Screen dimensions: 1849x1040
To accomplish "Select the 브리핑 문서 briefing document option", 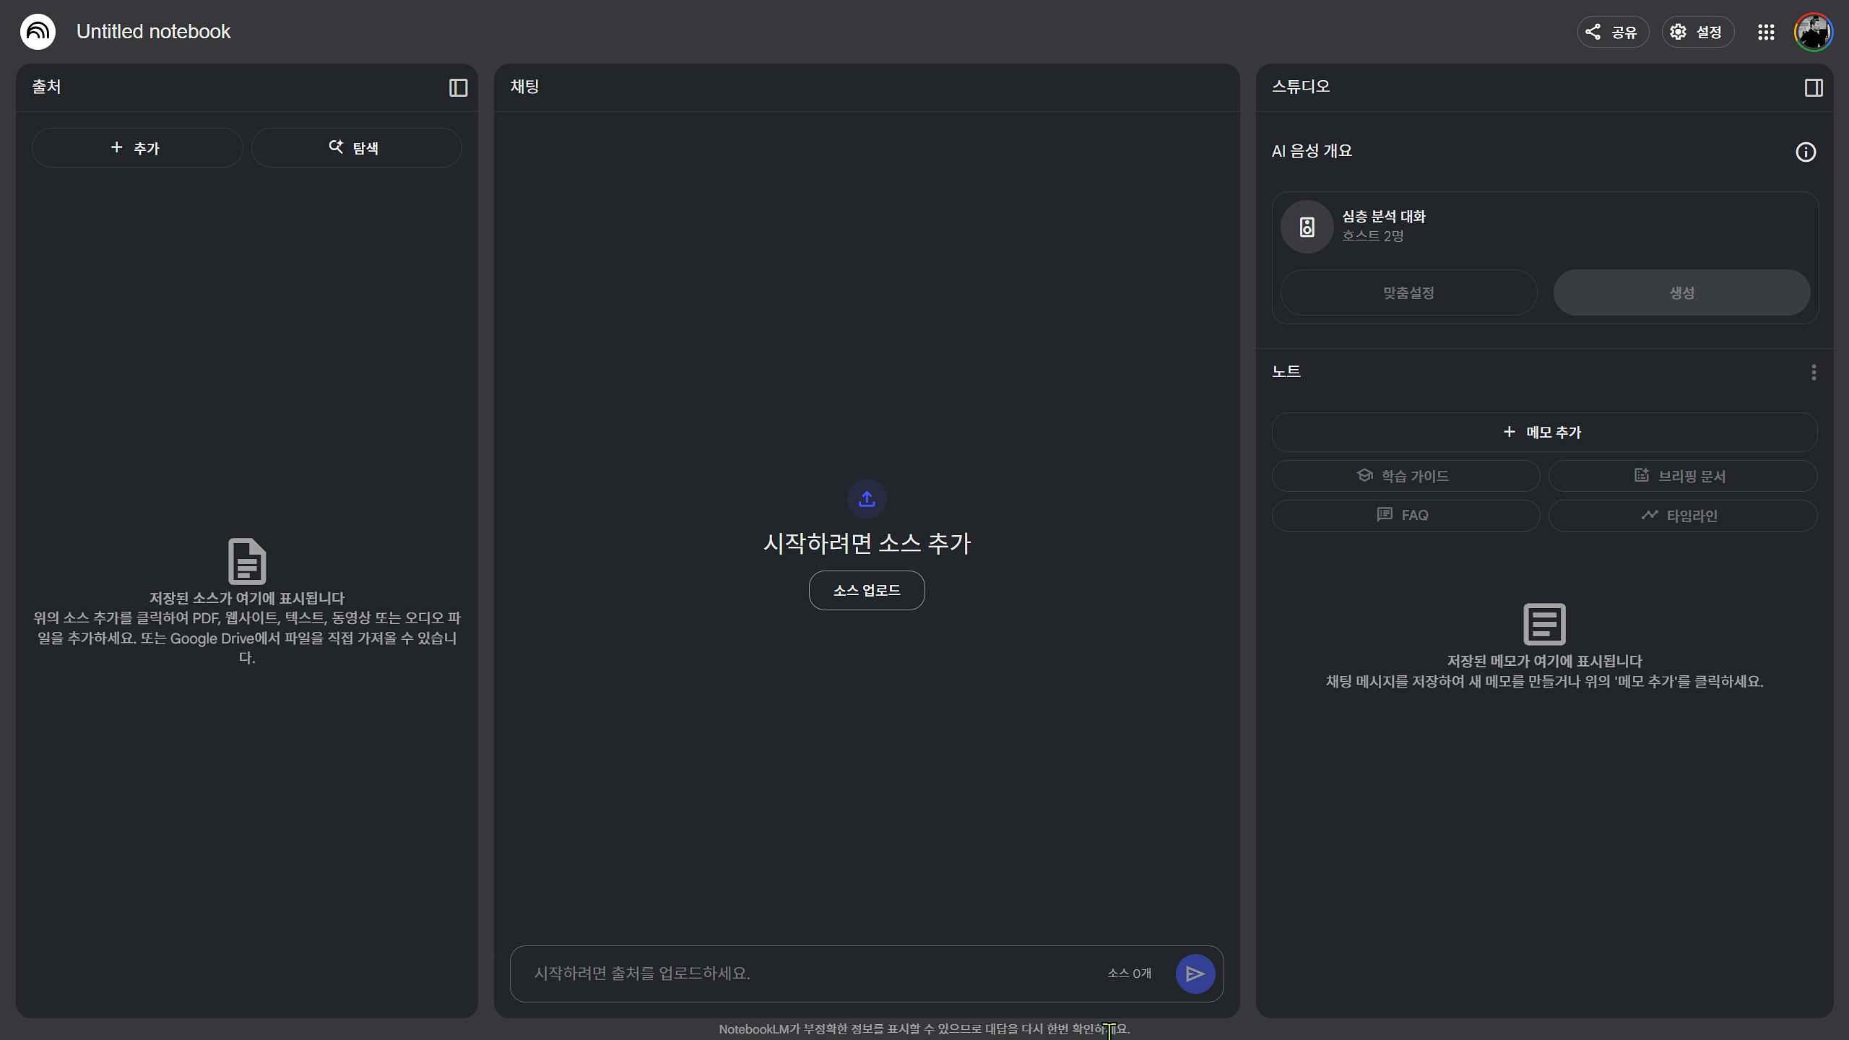I will click(1682, 476).
